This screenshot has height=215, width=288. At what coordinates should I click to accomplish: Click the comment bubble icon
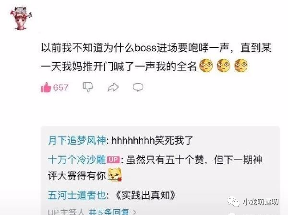[138, 87]
